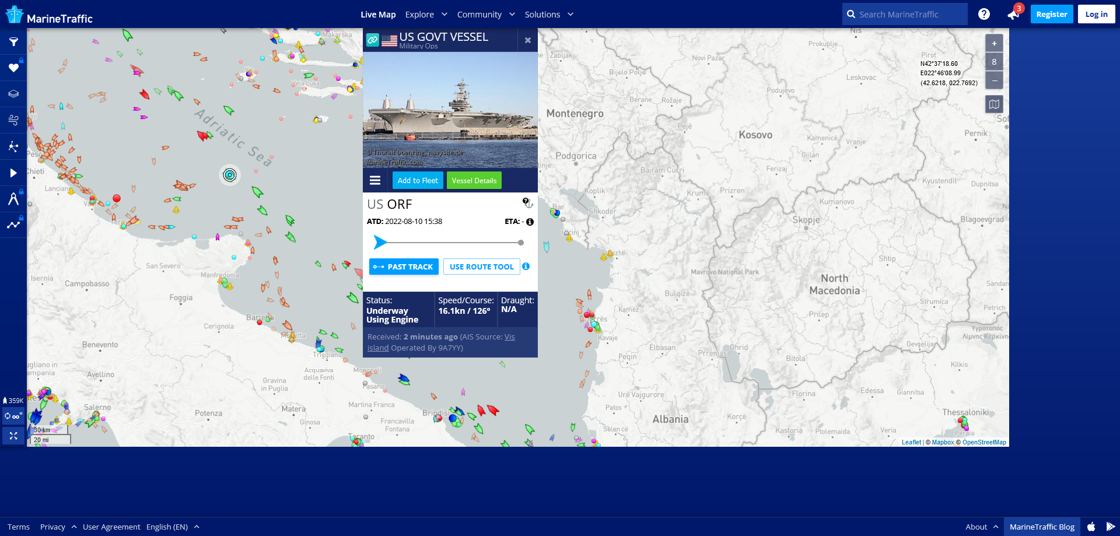The height and width of the screenshot is (536, 1120).
Task: Open the density maps network icon
Action: coord(13,146)
